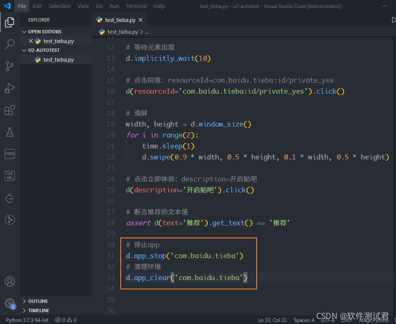Open the Accounts icon
The width and height of the screenshot is (396, 324).
(10, 281)
